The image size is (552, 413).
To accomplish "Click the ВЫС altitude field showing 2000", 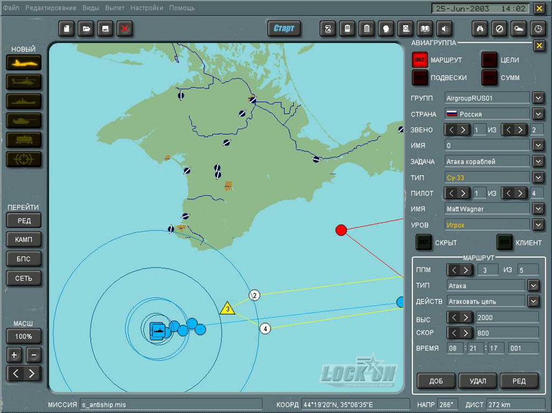I will point(507,317).
